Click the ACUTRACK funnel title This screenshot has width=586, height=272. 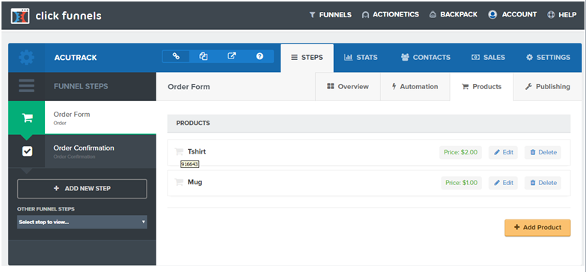(76, 58)
